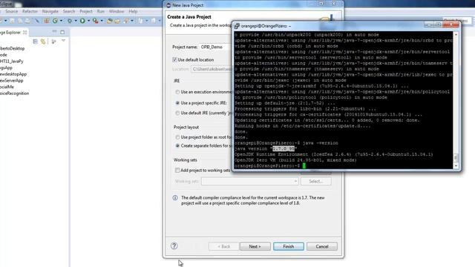Click the terminal scrollbar thumb
Viewport: 475px width, 267px height.
click(x=456, y=157)
